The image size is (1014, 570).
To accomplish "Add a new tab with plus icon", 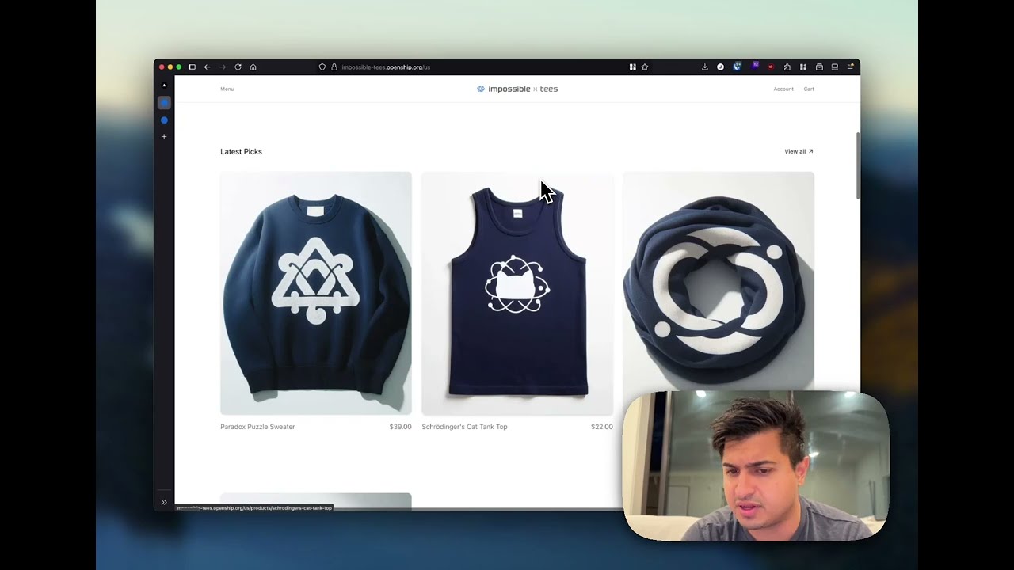I will click(164, 136).
